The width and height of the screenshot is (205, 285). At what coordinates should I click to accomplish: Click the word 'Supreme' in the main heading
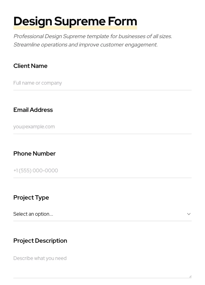[80, 21]
